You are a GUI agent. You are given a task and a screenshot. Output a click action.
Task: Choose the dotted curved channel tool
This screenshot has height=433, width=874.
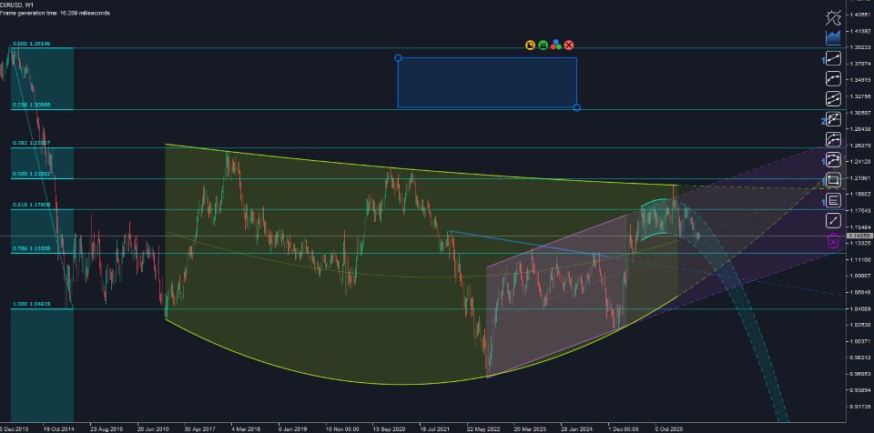[x=833, y=159]
